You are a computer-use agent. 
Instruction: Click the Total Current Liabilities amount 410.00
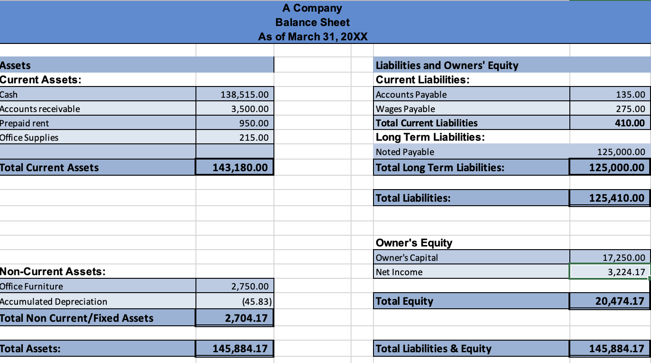point(610,123)
